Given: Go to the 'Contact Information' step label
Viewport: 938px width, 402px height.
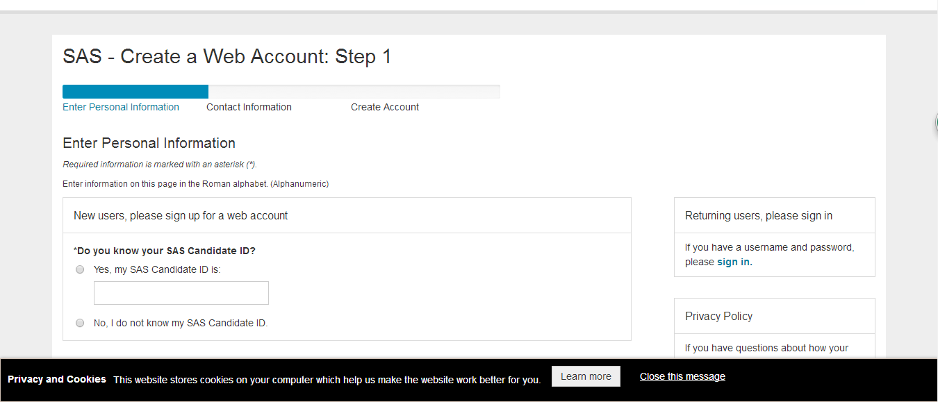Looking at the screenshot, I should pos(249,107).
